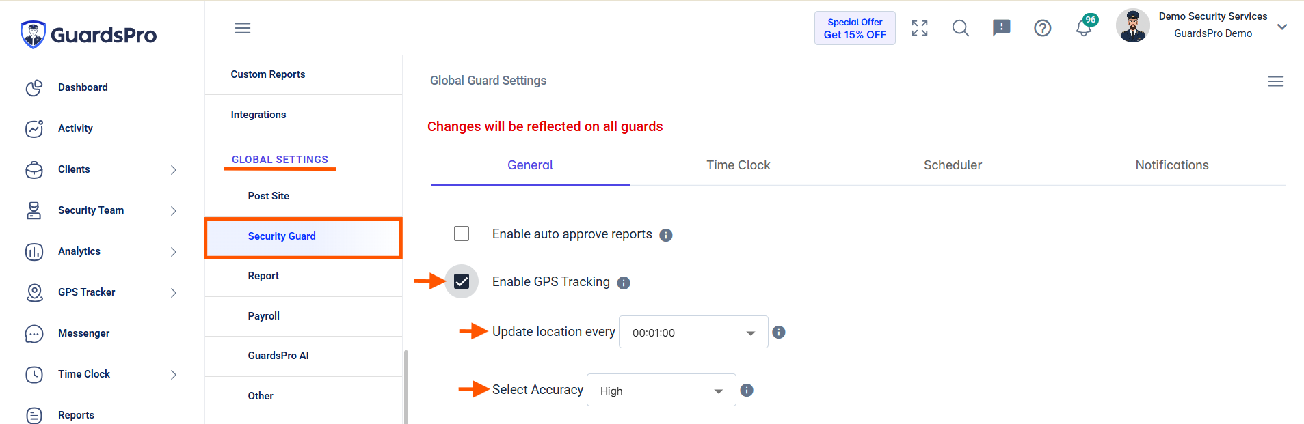Screen dimensions: 1304x424
Task: Click the settings list scrollbar
Action: (406, 386)
